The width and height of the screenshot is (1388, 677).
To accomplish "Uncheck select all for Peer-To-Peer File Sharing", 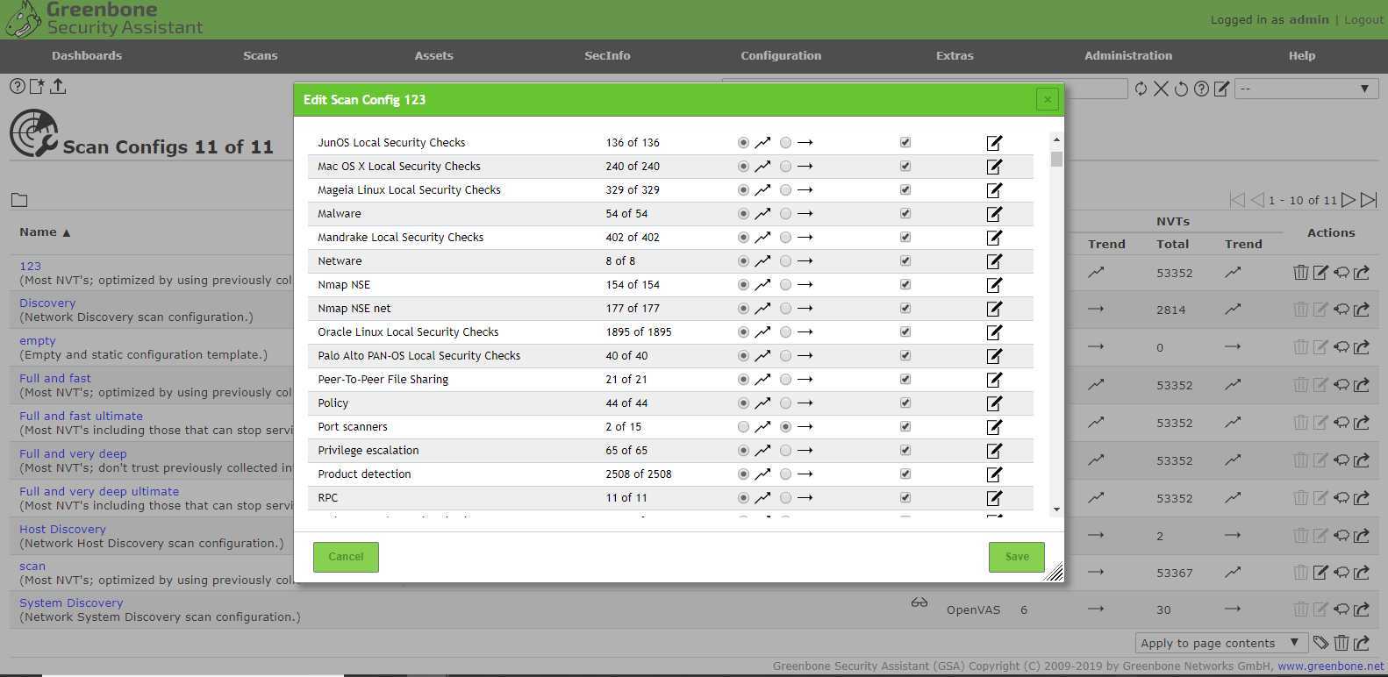I will 905,379.
